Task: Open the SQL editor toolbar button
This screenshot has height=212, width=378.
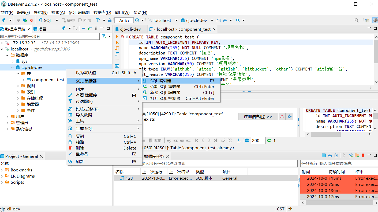Action: (46, 20)
